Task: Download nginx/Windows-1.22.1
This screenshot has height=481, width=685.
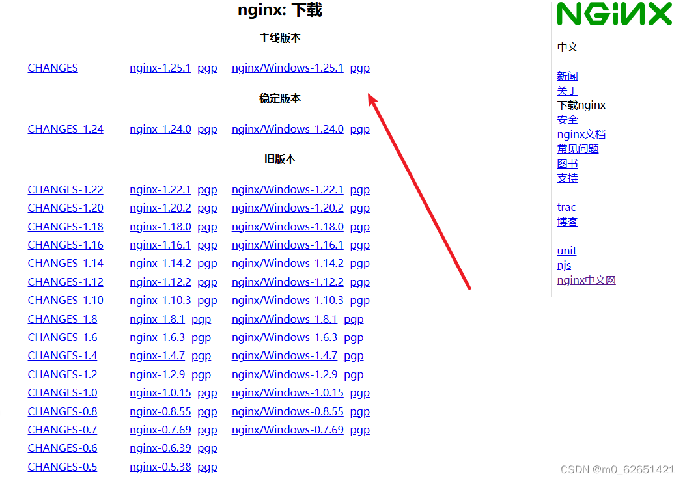Action: point(287,189)
